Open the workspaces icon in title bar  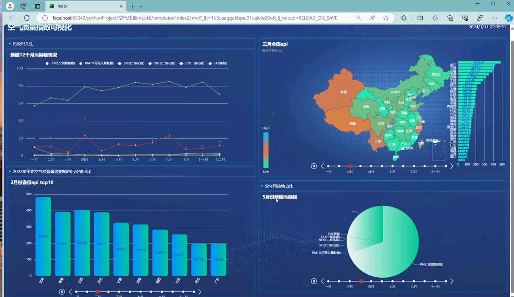pyautogui.click(x=23, y=6)
